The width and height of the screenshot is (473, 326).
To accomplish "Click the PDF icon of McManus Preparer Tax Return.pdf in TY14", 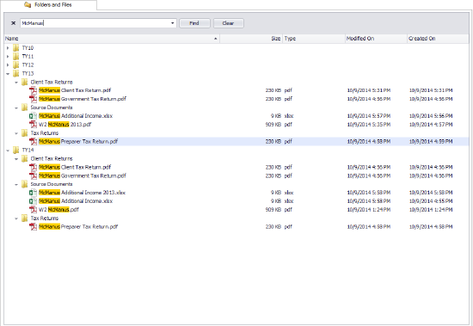I will [x=33, y=227].
